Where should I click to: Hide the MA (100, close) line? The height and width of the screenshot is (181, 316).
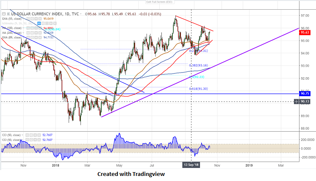coord(28,28)
